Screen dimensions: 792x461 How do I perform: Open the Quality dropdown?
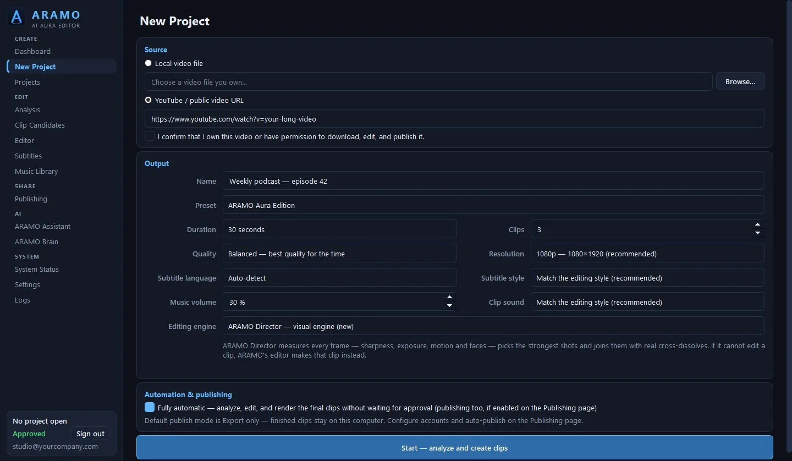click(x=339, y=253)
